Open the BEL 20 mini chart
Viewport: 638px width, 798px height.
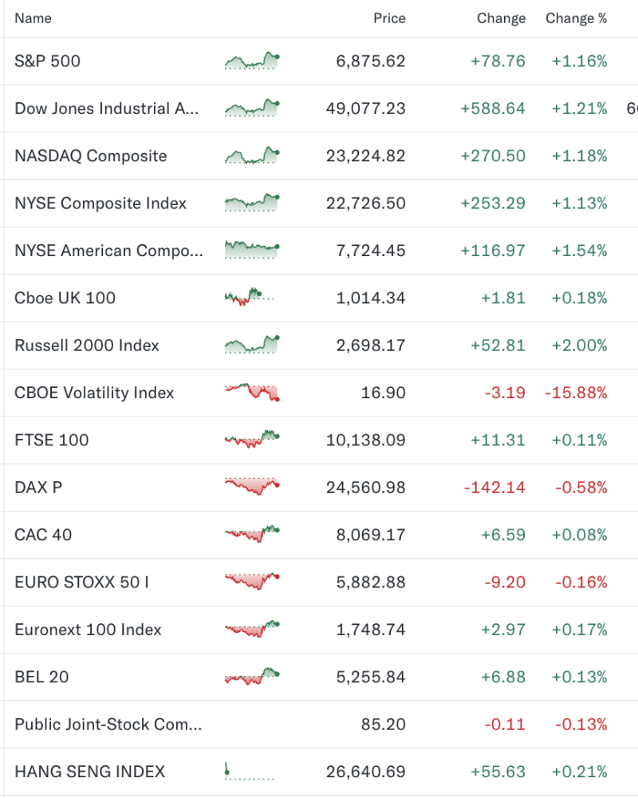tap(251, 677)
